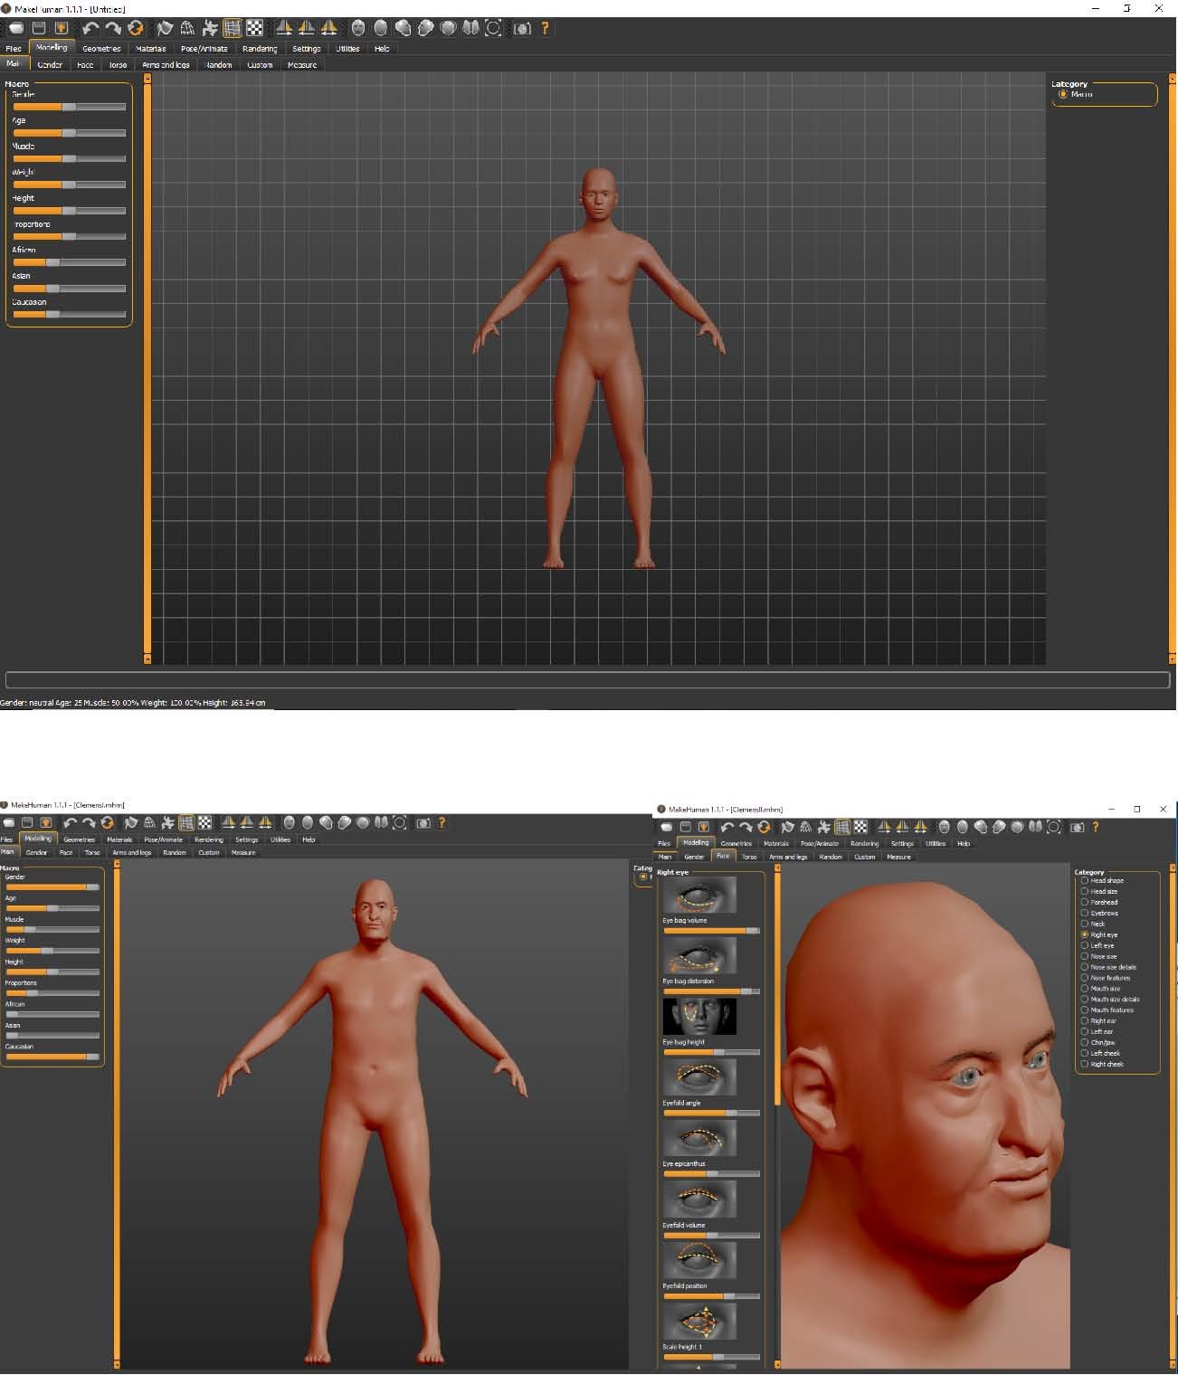Open the Rendering tab in full-body Clemens window

(209, 839)
